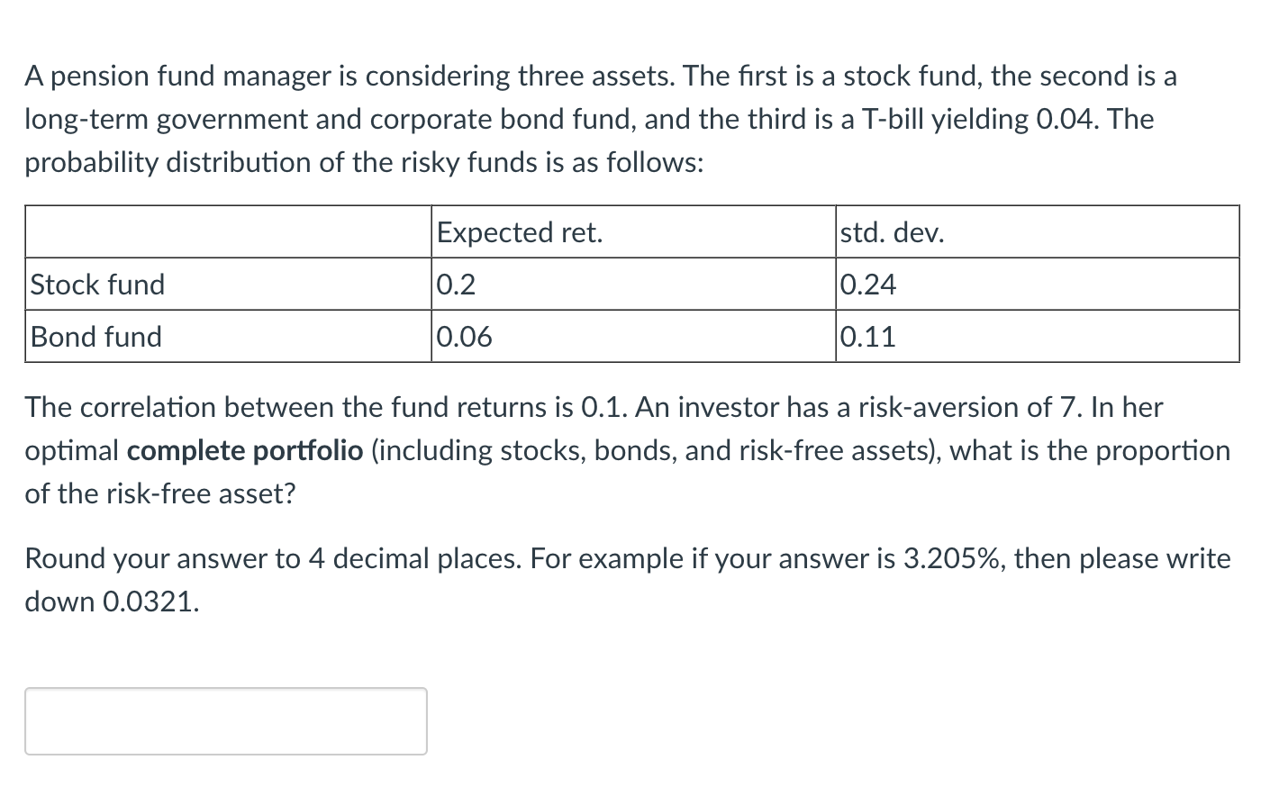Click the Stock fund std. dev. 0.24
The height and width of the screenshot is (787, 1261).
pos(867,285)
